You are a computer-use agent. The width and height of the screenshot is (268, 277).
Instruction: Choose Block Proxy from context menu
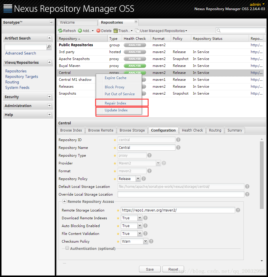click(115, 87)
